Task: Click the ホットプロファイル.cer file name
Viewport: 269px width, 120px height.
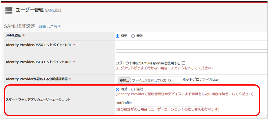Action: coord(201,79)
